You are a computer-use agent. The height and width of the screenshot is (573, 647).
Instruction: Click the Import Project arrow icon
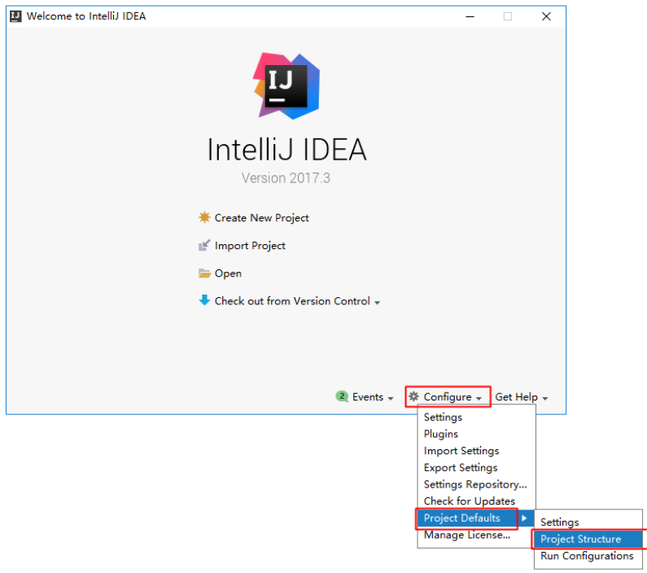[204, 246]
